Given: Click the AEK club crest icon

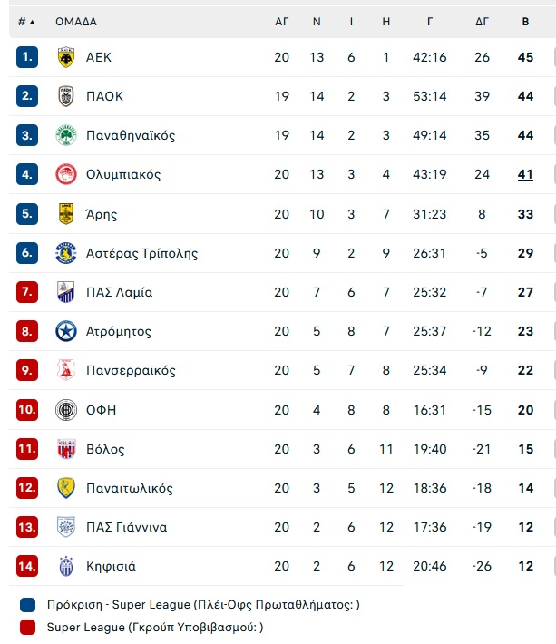Looking at the screenshot, I should [x=65, y=57].
